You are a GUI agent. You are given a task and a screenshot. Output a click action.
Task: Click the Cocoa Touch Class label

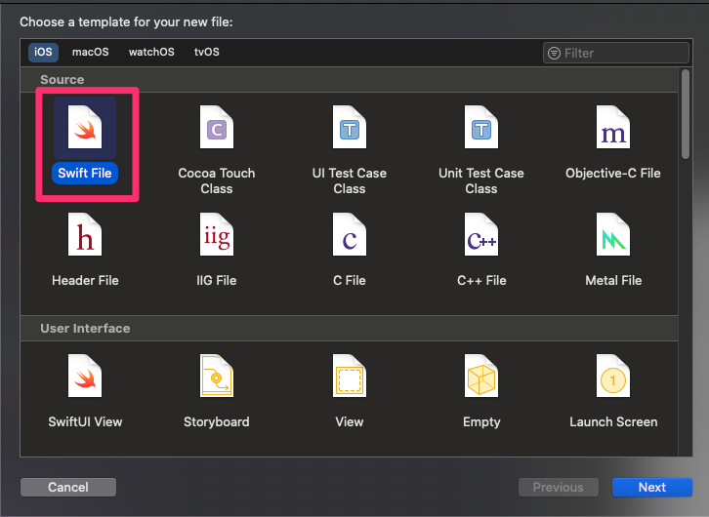217,180
